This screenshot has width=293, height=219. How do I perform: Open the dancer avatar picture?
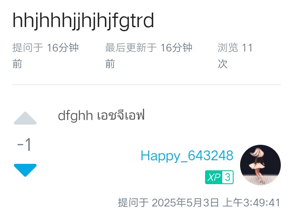(260, 165)
